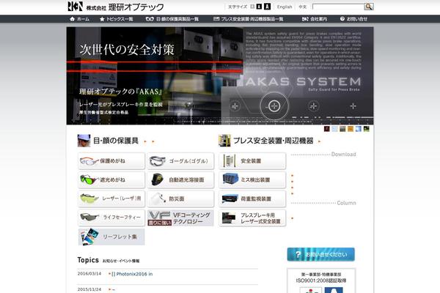This screenshot has width=440, height=293.
Task: Open the プレス安全装置・周辺機器 section heading
Action: (x=273, y=141)
